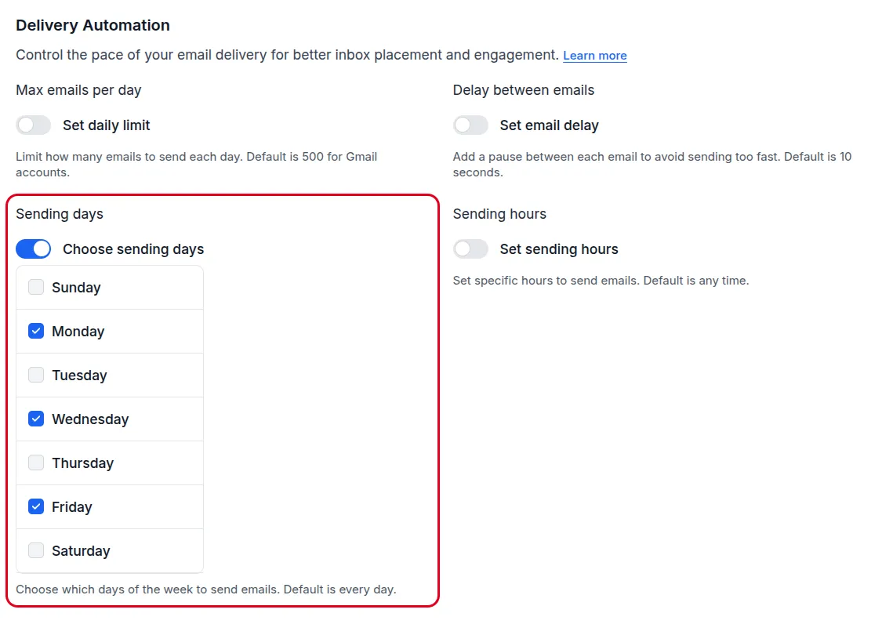The height and width of the screenshot is (624, 882).
Task: Click the Sunday day label
Action: point(77,288)
